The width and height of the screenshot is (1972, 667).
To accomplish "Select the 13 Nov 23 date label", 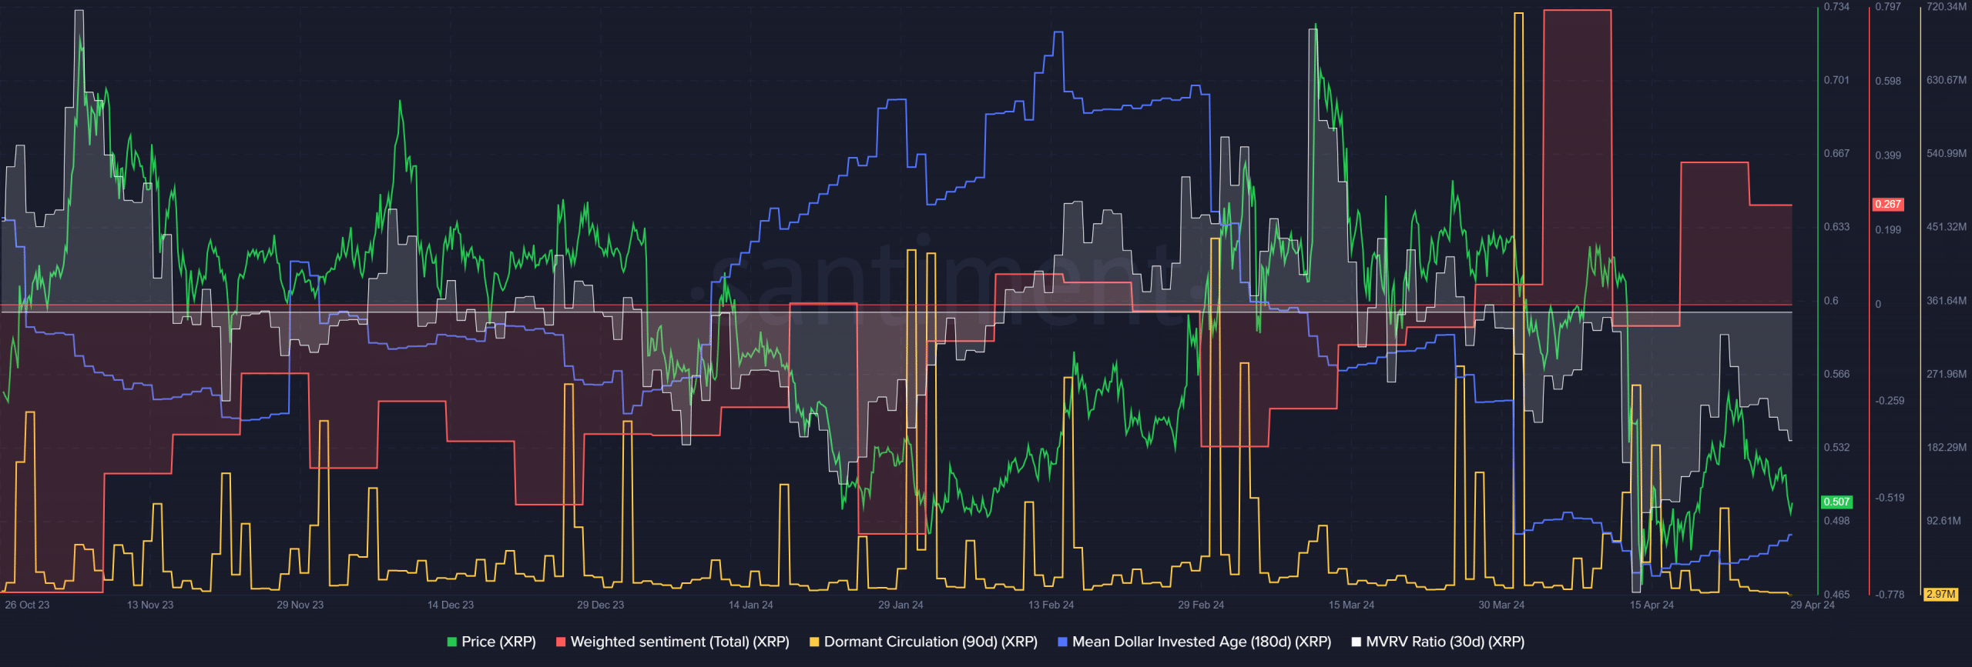I will (150, 605).
